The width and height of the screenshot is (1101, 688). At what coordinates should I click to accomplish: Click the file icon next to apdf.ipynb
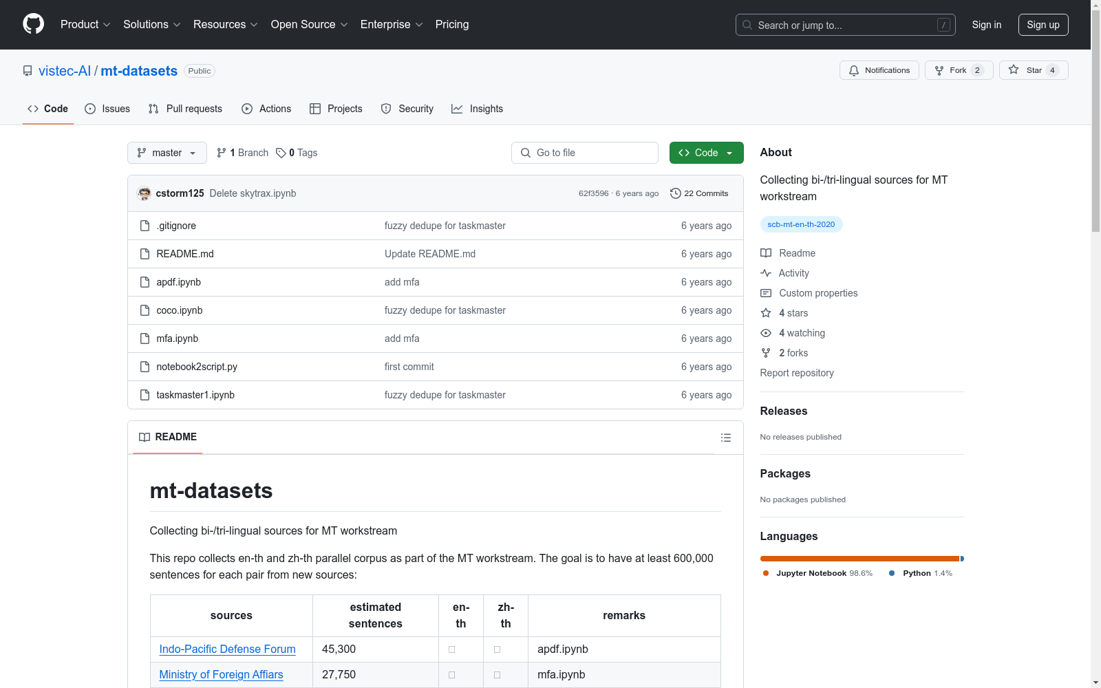[x=145, y=282]
